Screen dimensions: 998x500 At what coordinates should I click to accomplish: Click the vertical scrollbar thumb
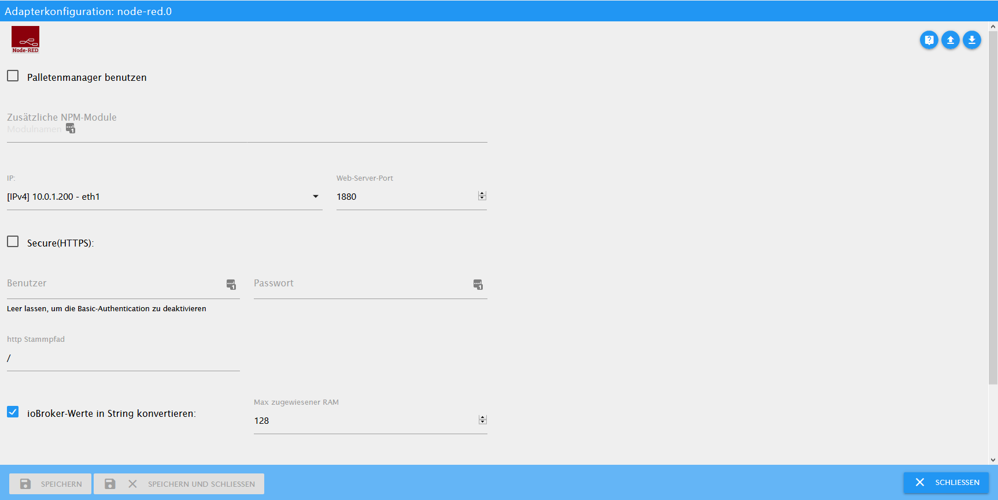(993, 208)
